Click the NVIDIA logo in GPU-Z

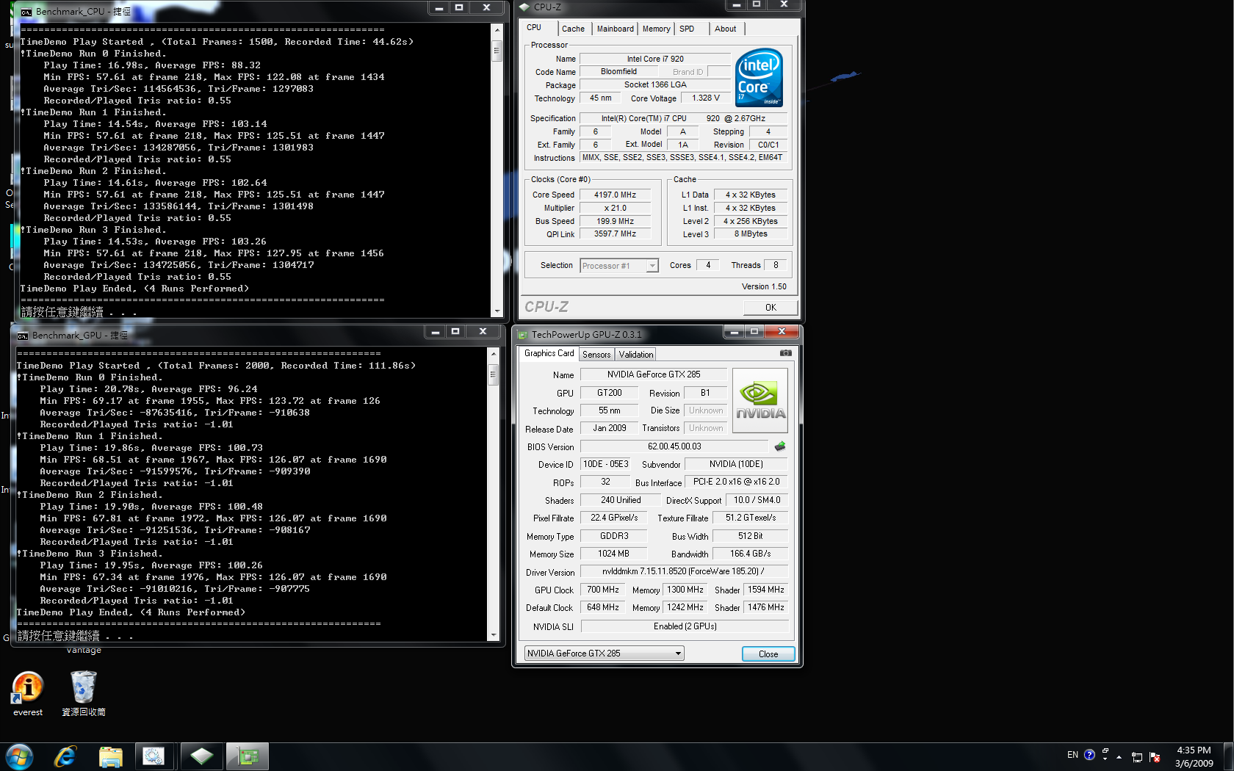pos(760,400)
